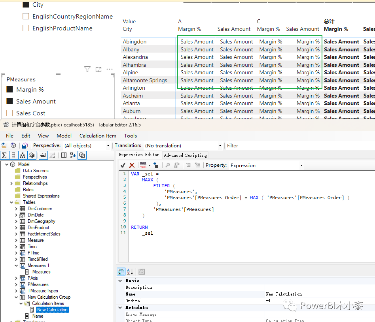Save changes to connected database icon

[25, 145]
